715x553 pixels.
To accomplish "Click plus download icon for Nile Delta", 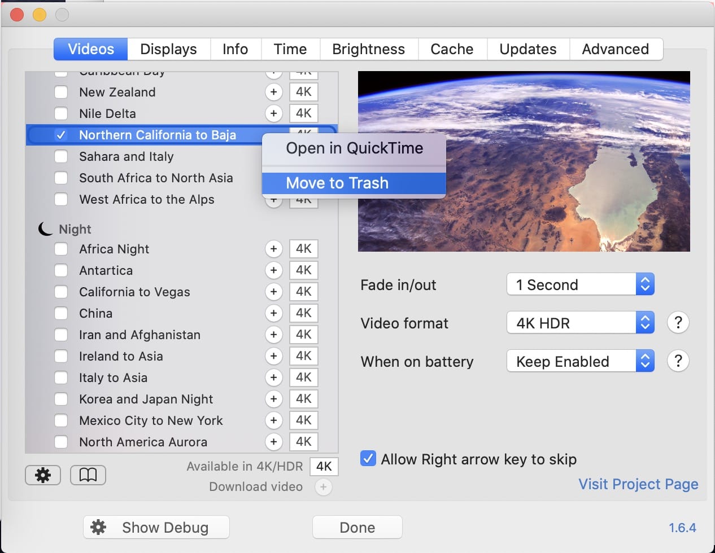I will (274, 113).
